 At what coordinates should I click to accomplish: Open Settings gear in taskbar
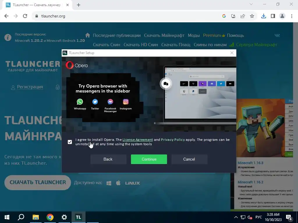[64, 217]
